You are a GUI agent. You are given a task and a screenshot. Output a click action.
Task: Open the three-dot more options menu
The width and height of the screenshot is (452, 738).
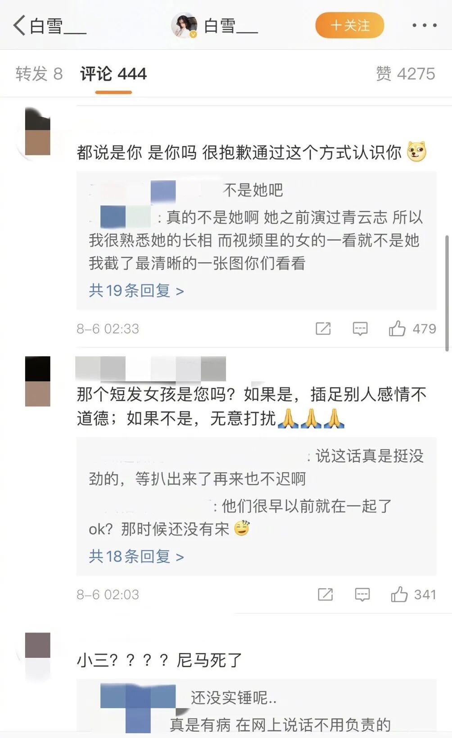click(x=424, y=25)
